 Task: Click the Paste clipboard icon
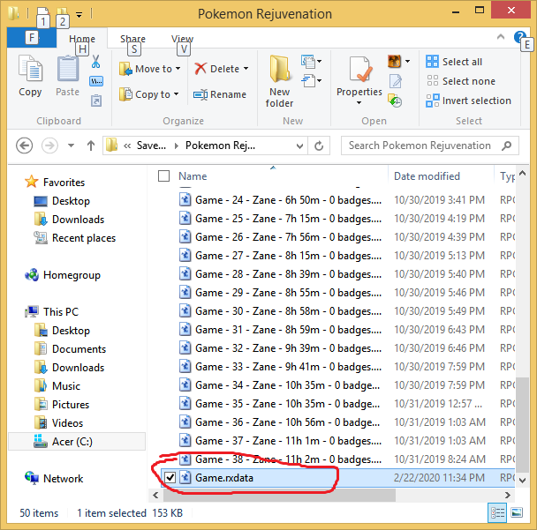coord(68,69)
